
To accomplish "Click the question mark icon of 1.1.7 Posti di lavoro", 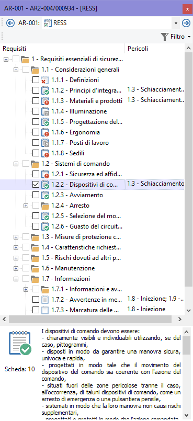I will [45, 143].
